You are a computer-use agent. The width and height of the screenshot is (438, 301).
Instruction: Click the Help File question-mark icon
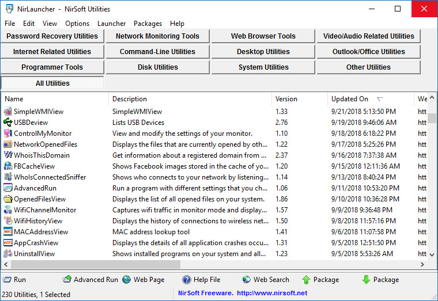(x=187, y=280)
